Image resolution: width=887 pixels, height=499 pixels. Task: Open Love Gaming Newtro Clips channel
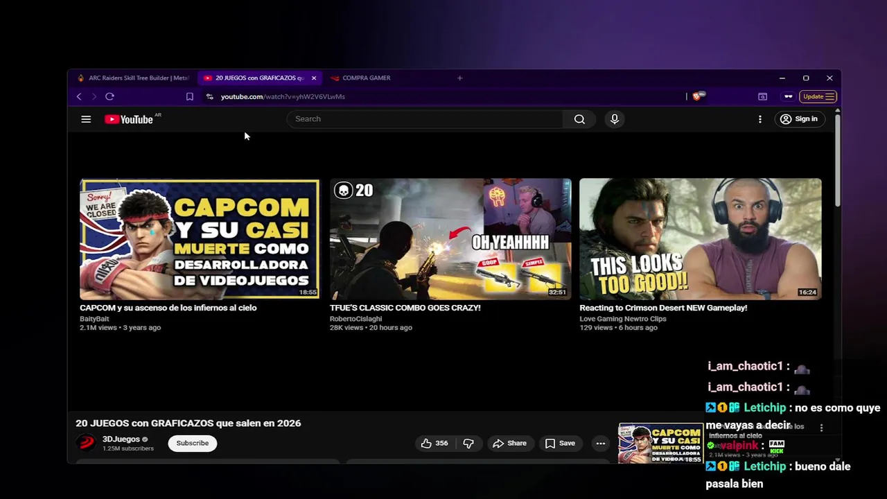pyautogui.click(x=623, y=319)
